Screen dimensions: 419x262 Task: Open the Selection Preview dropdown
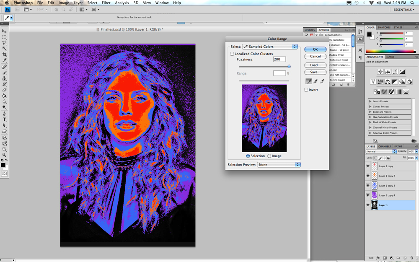(x=279, y=165)
